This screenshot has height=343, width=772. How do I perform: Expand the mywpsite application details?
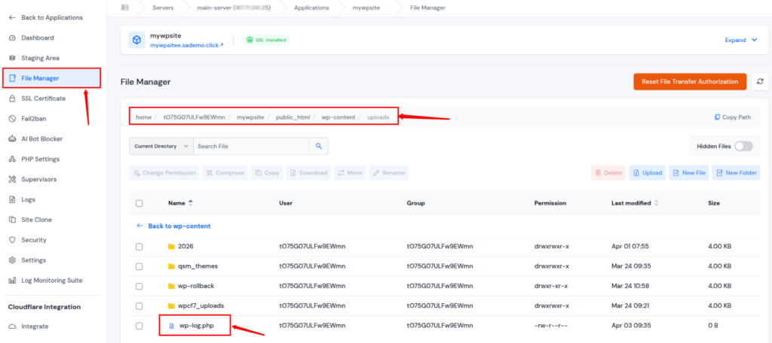pos(741,41)
